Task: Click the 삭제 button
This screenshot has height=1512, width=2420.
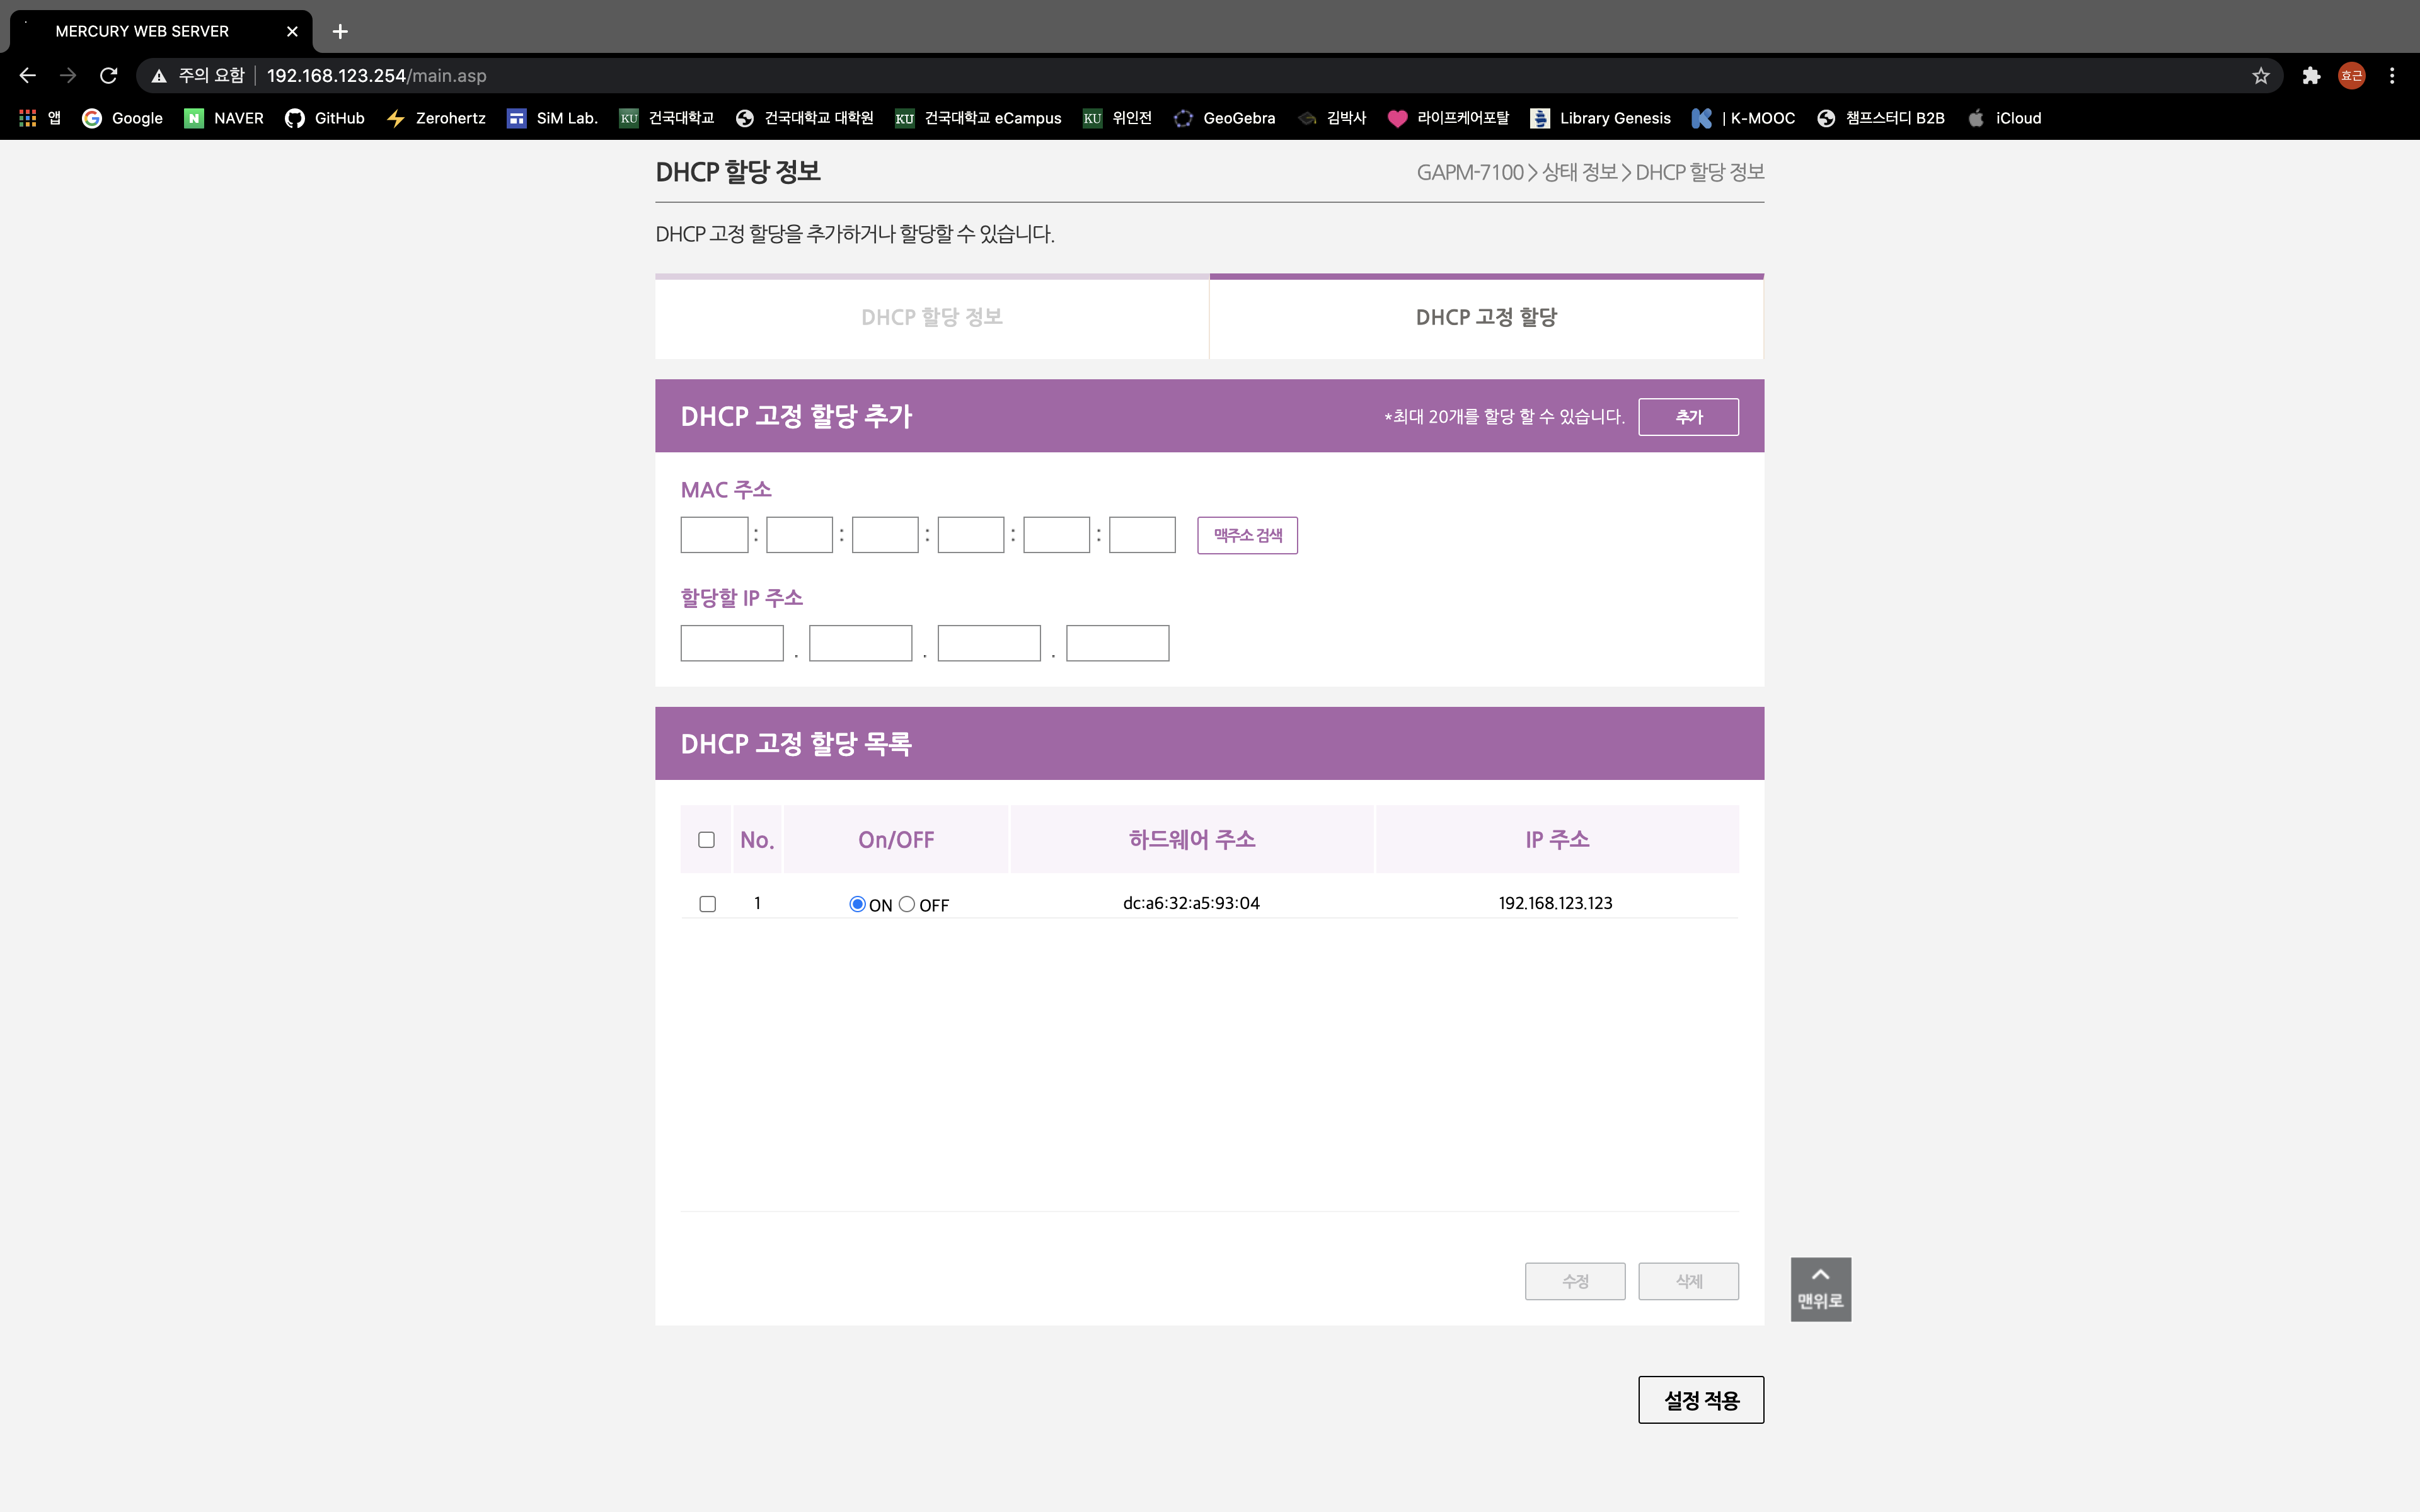Action: coord(1688,1281)
